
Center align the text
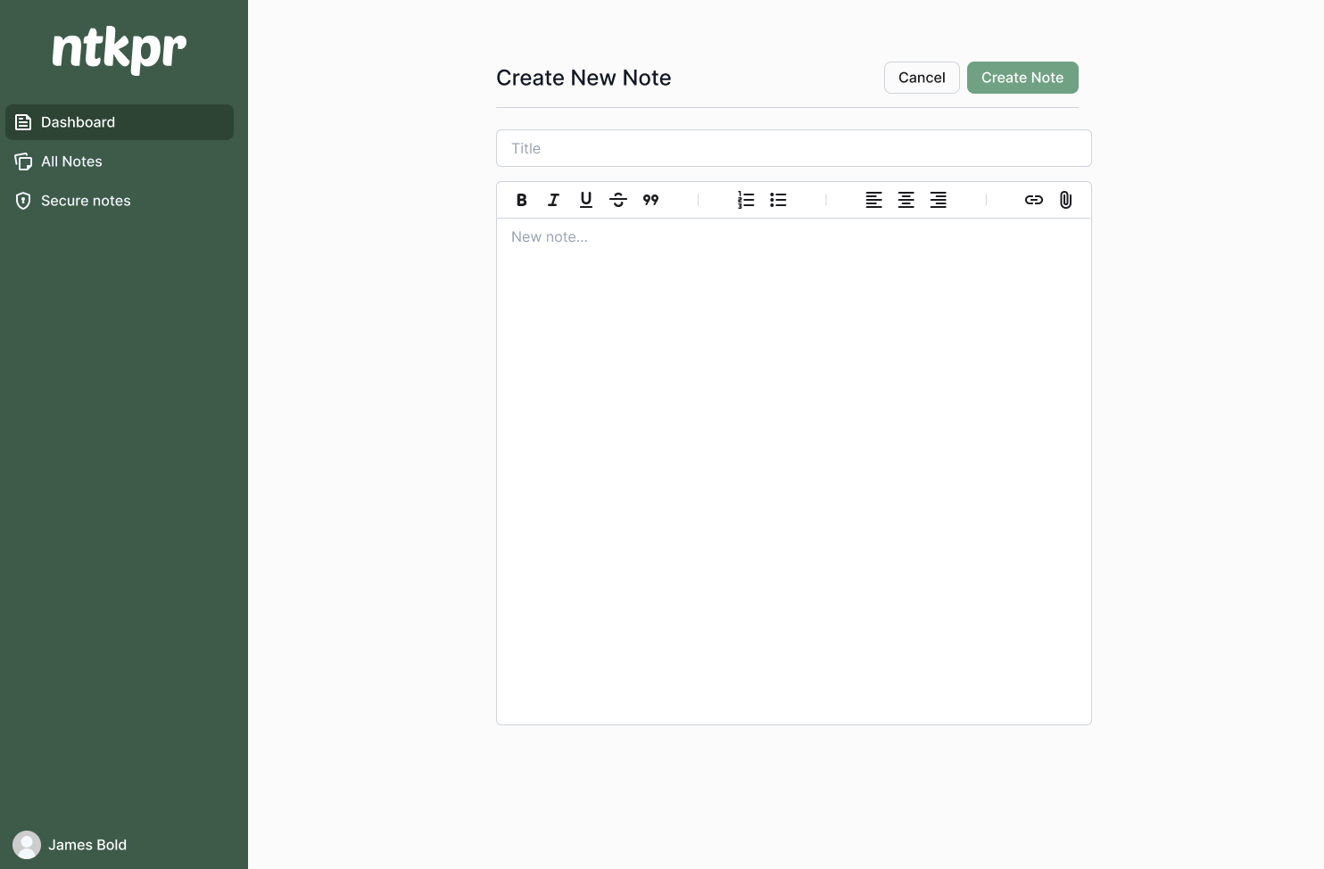click(906, 200)
